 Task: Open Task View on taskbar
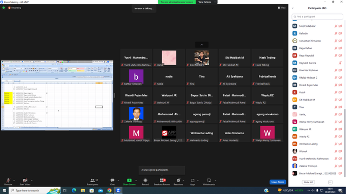pos(65,190)
